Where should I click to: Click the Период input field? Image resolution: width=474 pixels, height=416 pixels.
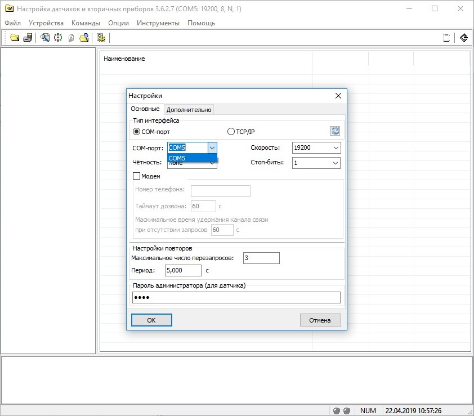point(183,270)
